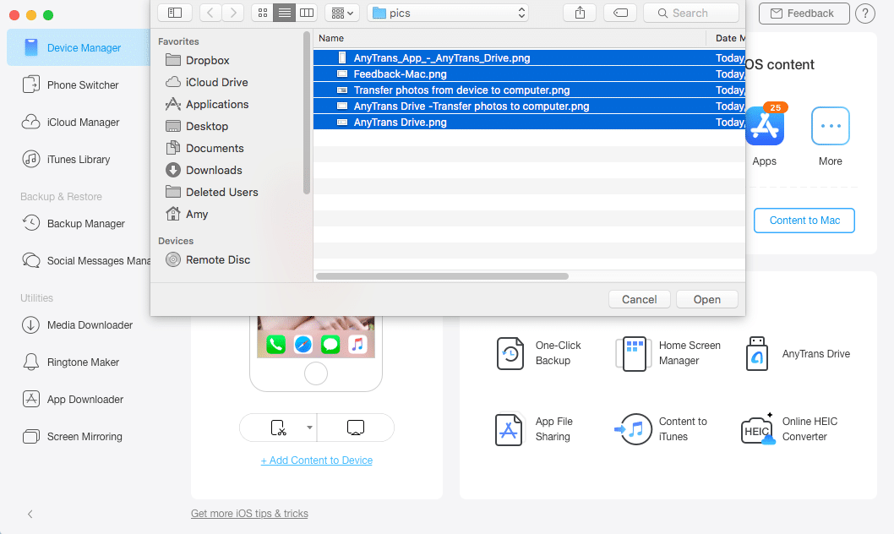Open Ringtone Maker
Viewport: 894px width, 534px height.
pyautogui.click(x=71, y=362)
